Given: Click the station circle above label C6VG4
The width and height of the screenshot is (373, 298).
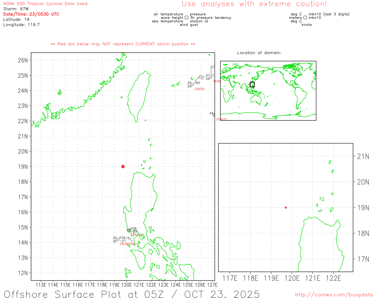Looking at the screenshot, I should (193, 85).
